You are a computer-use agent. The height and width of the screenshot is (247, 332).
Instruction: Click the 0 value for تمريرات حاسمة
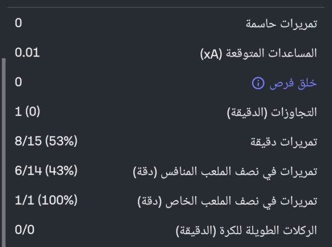19,23
